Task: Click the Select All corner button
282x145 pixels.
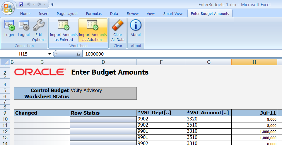Action: click(x=5, y=62)
